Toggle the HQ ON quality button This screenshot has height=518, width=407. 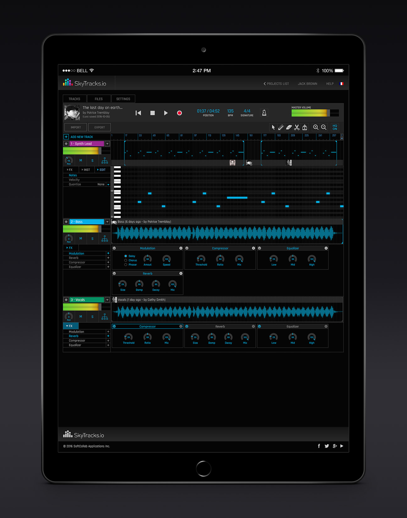(x=335, y=127)
